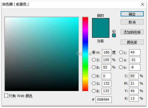148x108 pixels.
Task: Click the blue B field showing 132
Action: click(x=107, y=91)
